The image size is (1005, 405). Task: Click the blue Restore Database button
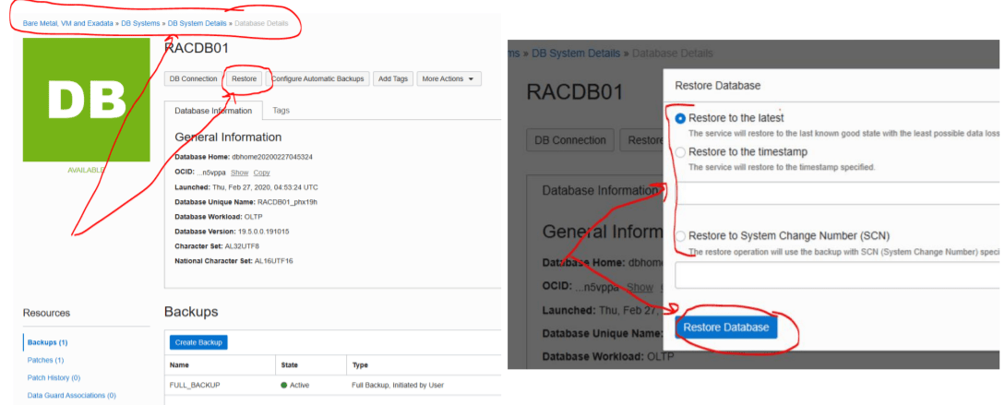[726, 328]
